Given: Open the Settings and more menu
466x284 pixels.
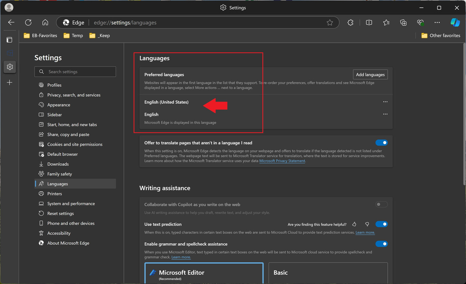Looking at the screenshot, I should tap(437, 23).
